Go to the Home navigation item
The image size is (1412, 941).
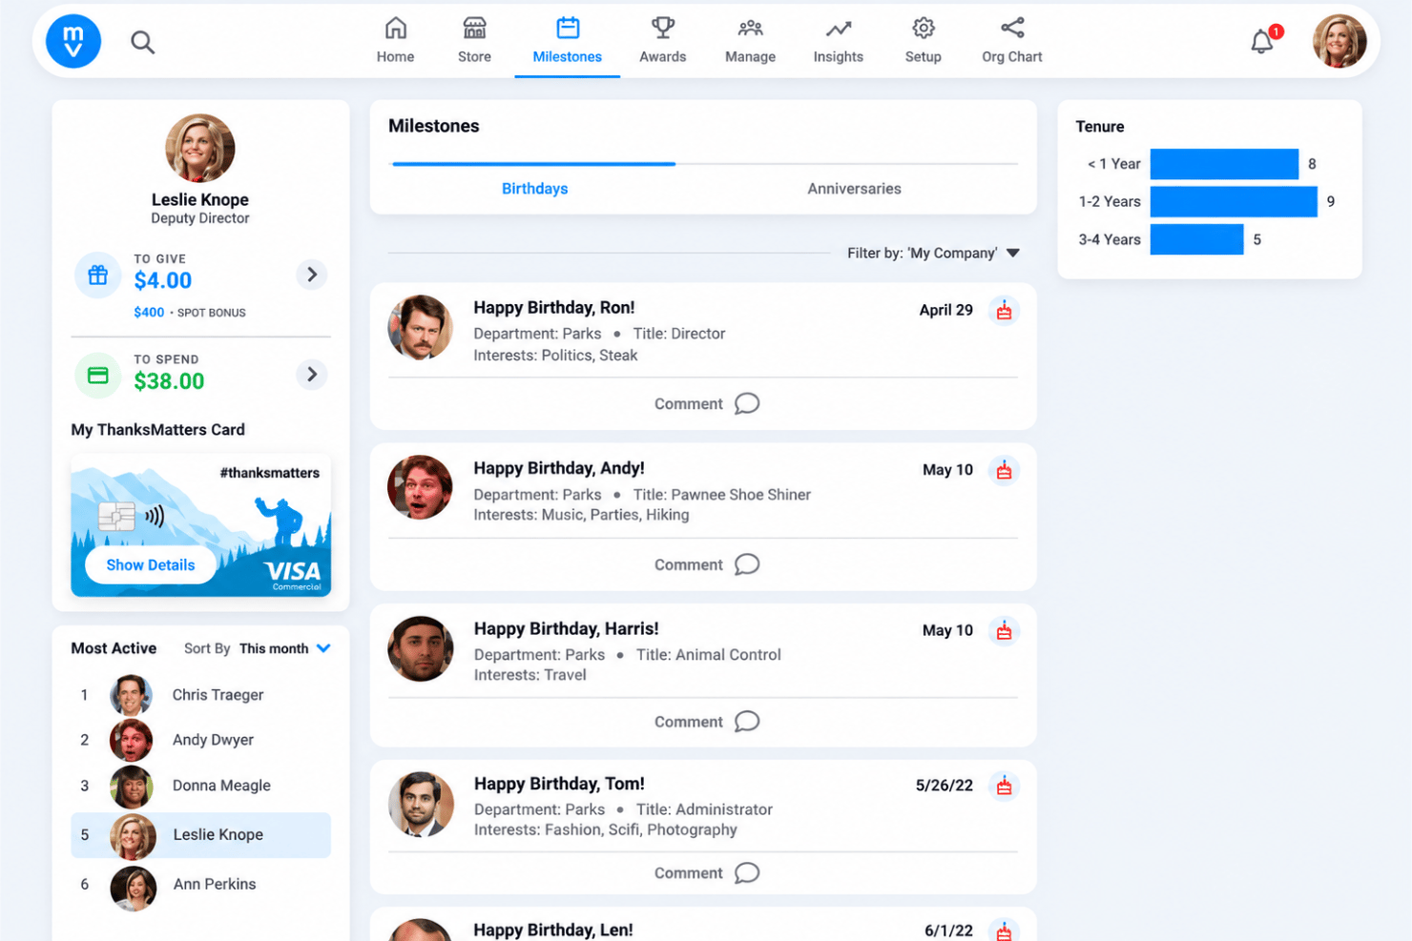(x=395, y=41)
